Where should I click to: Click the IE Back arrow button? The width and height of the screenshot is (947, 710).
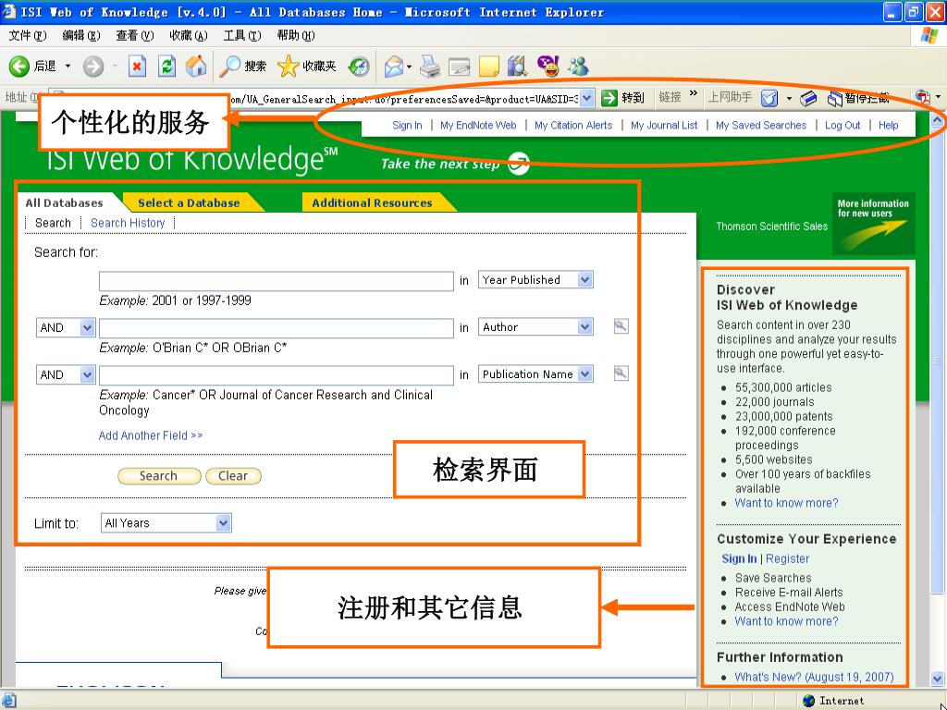tap(18, 66)
